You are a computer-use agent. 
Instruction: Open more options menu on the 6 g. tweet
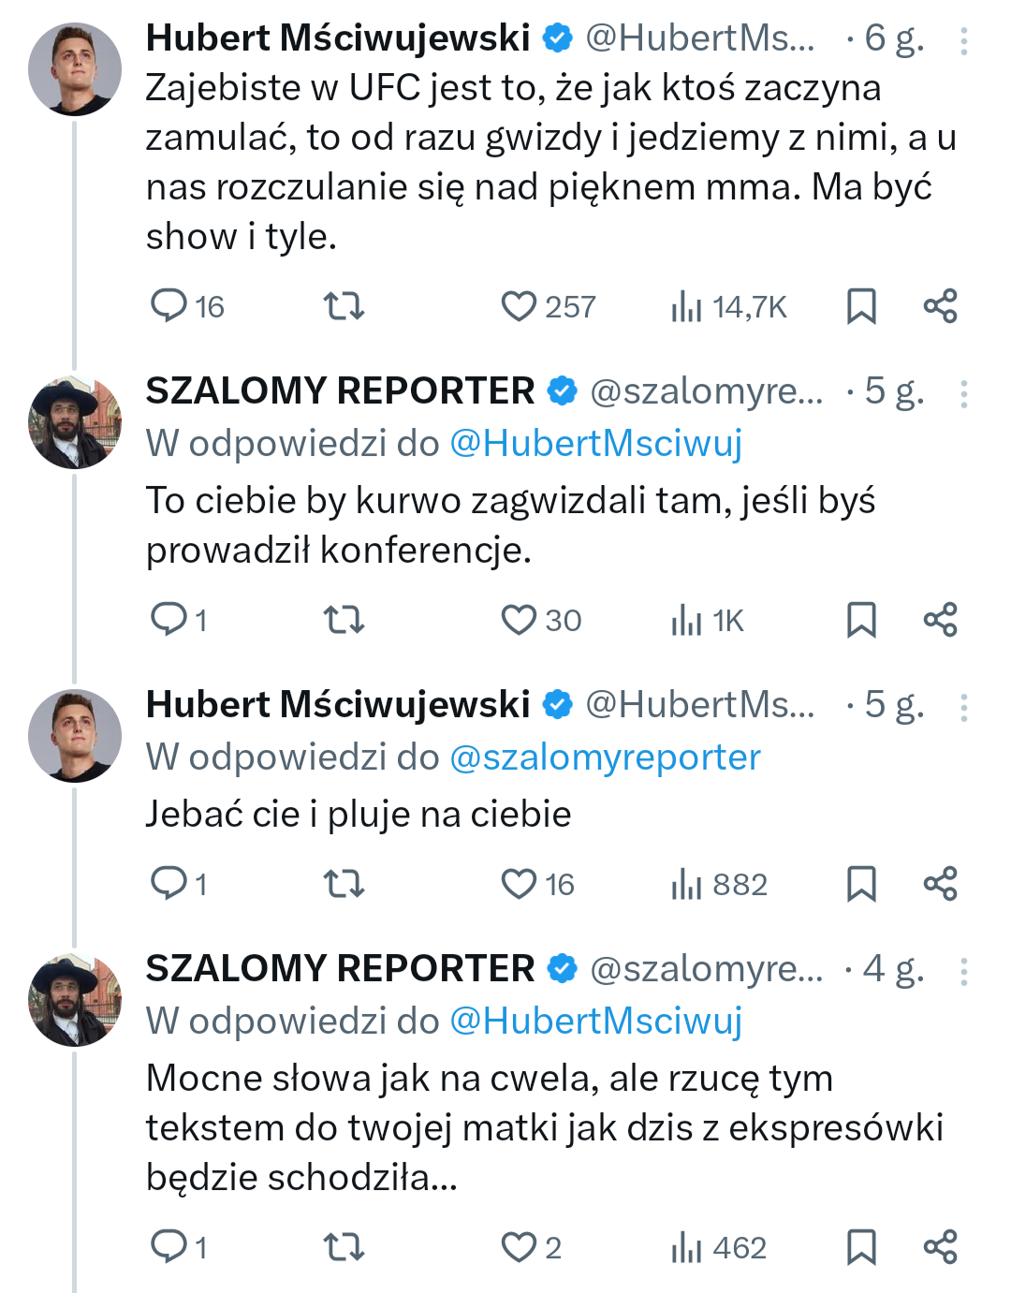[963, 40]
